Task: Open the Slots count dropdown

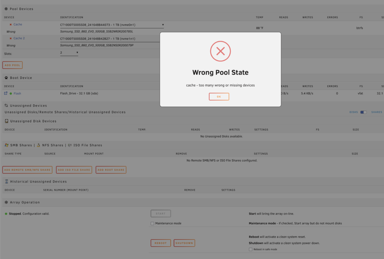Action: click(x=69, y=53)
